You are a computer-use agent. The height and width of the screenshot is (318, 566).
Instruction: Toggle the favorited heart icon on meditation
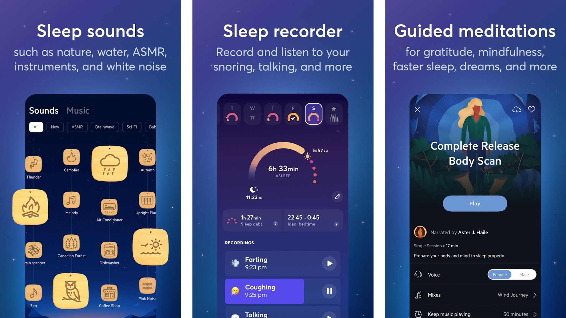[x=532, y=110]
